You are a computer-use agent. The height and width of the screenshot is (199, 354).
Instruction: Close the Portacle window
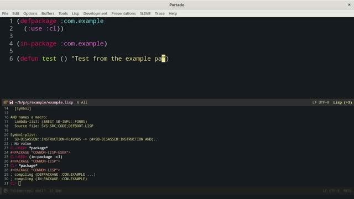pos(349,5)
